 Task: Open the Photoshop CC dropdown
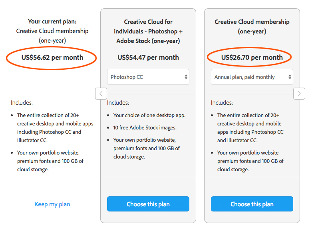point(148,77)
